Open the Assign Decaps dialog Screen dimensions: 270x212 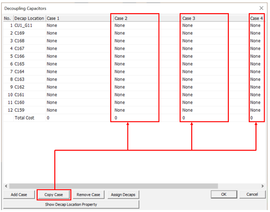coord(123,195)
